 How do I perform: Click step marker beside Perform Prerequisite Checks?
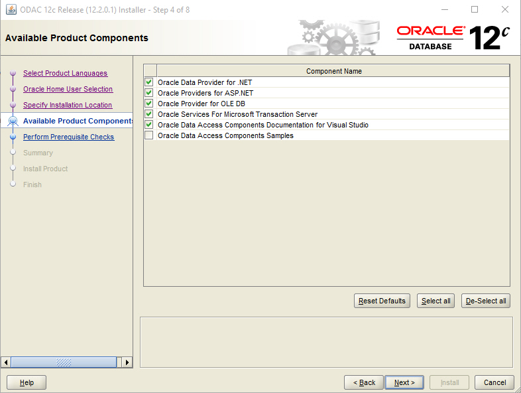tap(13, 137)
